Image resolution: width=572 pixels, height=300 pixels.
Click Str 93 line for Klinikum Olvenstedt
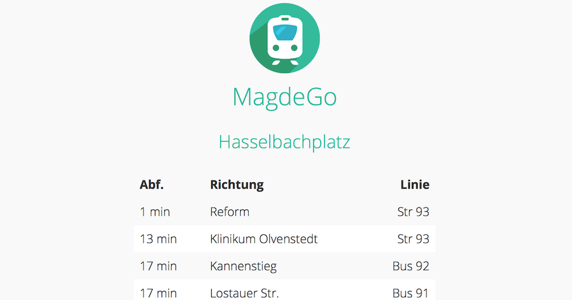point(413,239)
